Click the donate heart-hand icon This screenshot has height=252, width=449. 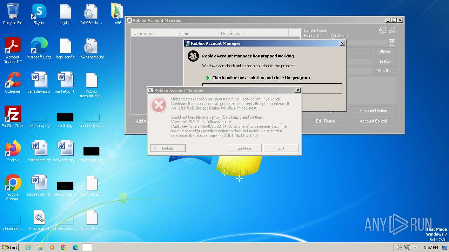(393, 30)
